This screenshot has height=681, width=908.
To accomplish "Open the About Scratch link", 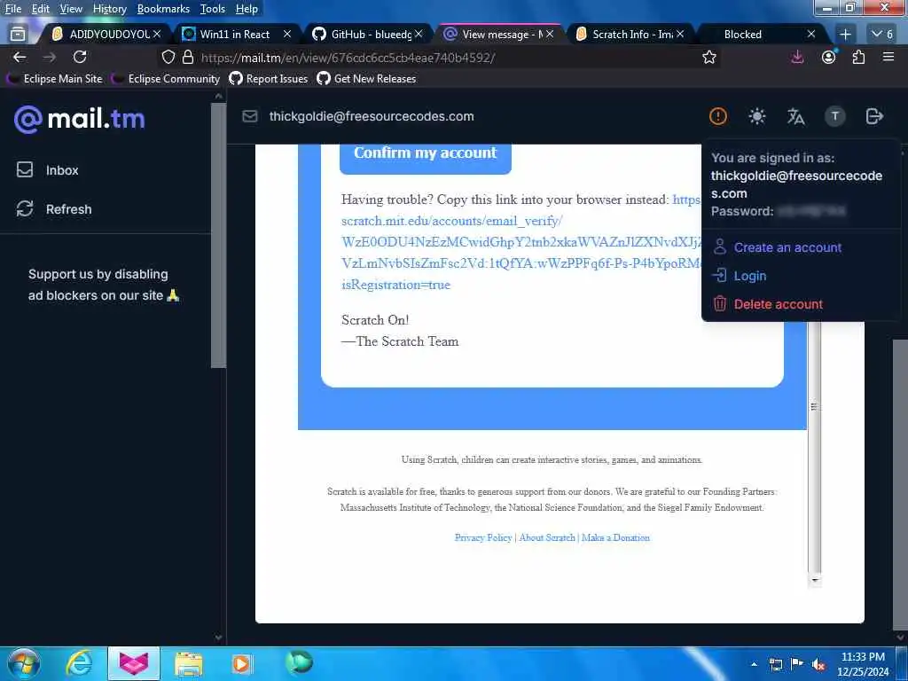I will click(x=546, y=537).
